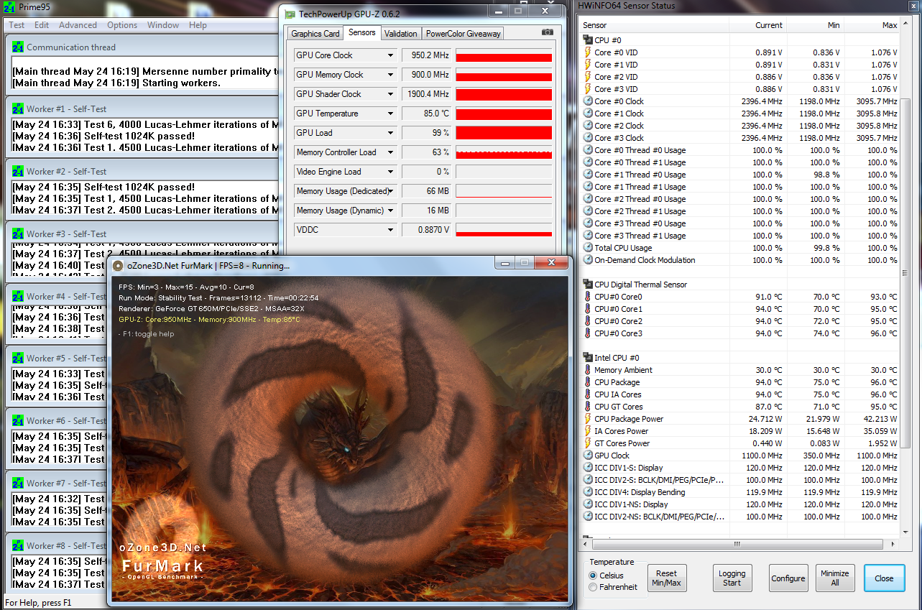Screen dimensions: 922x610
Task: Click the Worker #3 Self-Test window icon
Action: (19, 234)
